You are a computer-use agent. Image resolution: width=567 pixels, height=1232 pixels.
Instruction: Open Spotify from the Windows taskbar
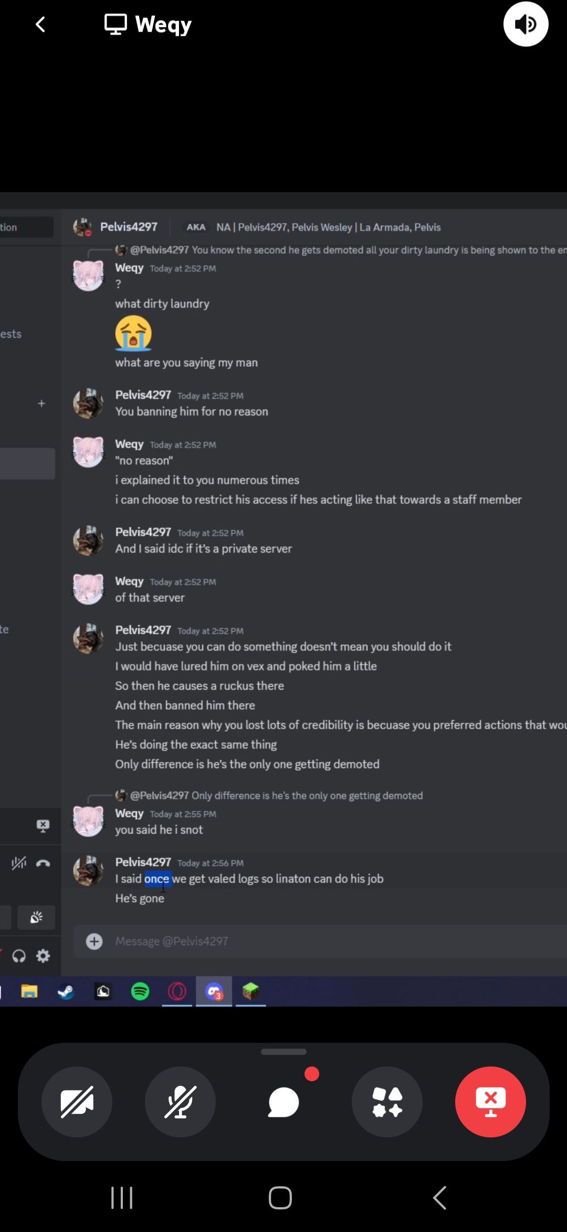[140, 991]
